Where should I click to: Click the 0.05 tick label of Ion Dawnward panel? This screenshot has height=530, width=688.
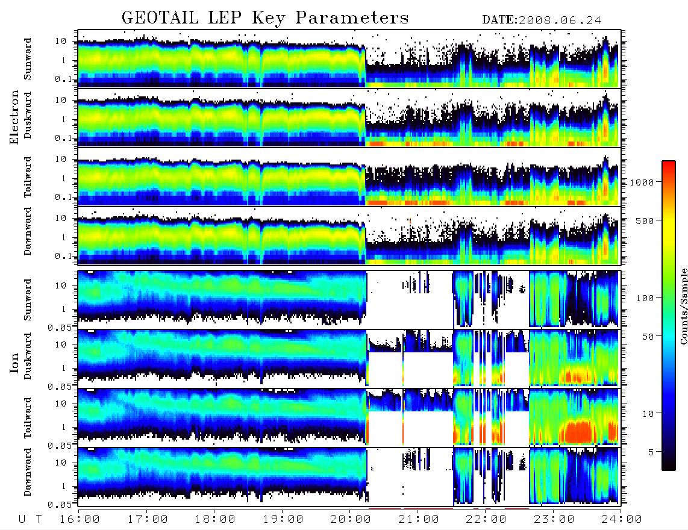[x=59, y=505]
